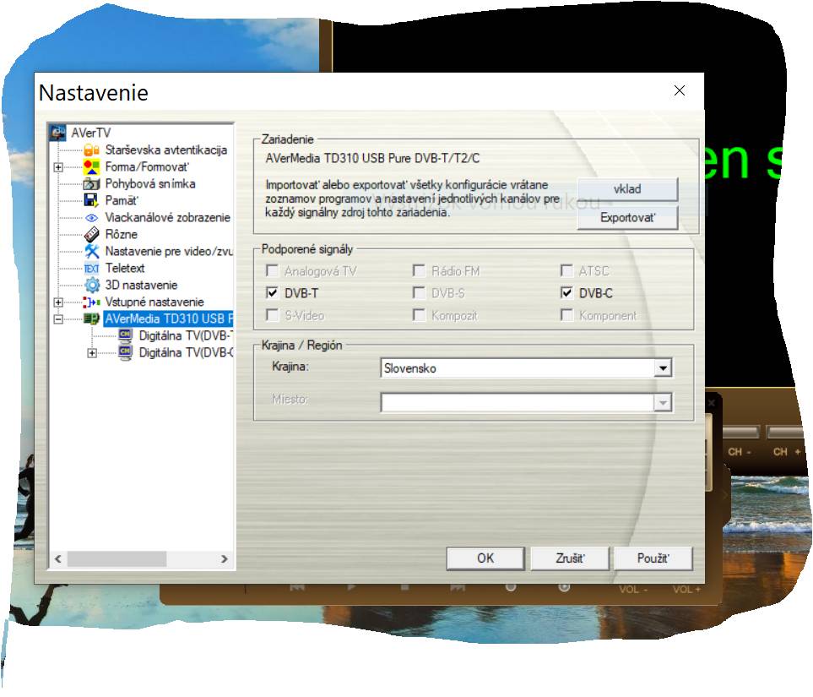Click the Použiť apply button
Screen dimensions: 813x697
(653, 558)
